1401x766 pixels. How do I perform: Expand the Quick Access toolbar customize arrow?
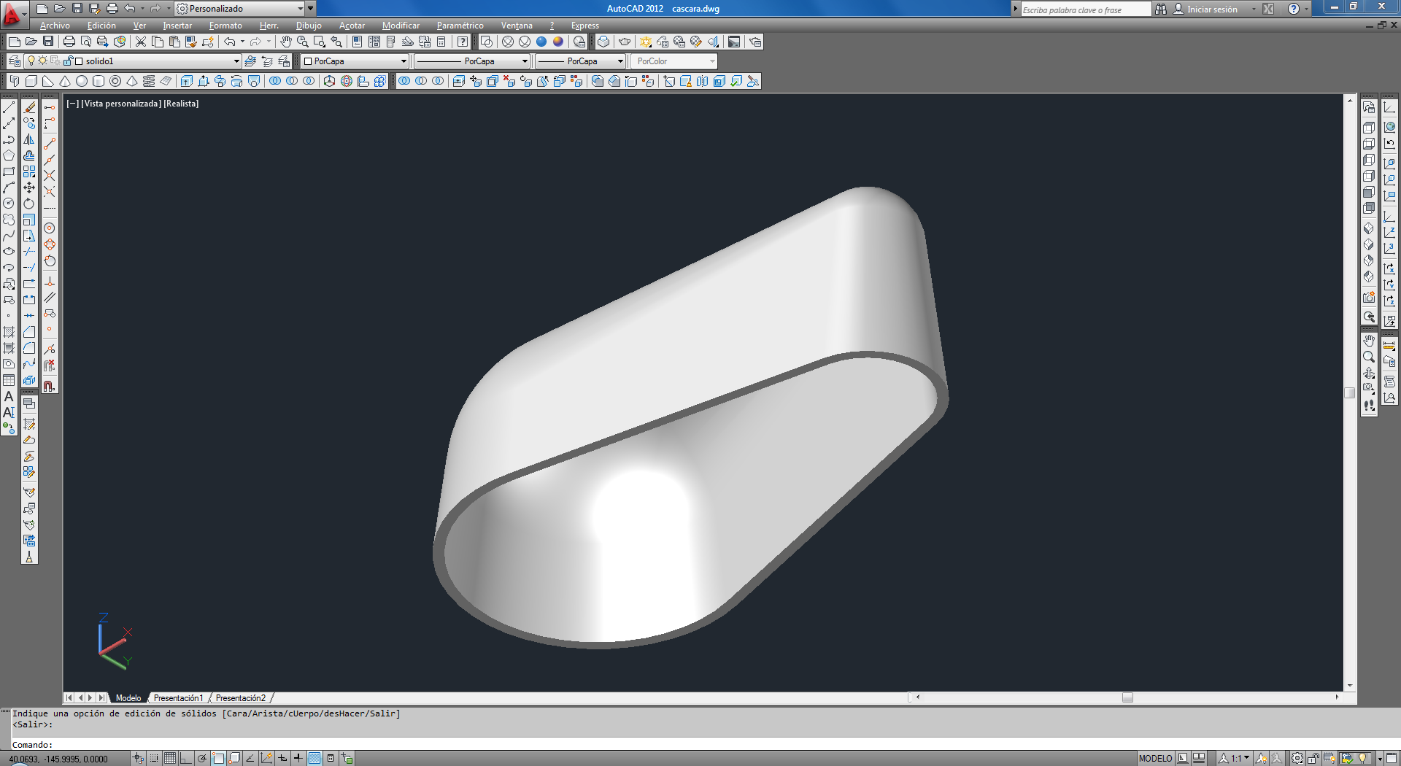point(310,9)
